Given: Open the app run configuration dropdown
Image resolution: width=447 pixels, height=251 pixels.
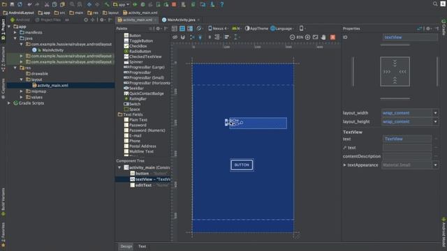Looking at the screenshot, I should (122, 4).
